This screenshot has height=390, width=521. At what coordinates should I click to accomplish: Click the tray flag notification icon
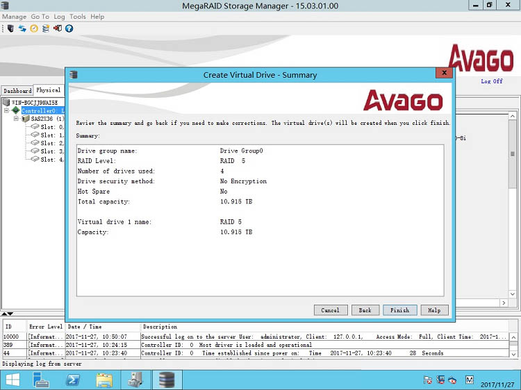428,380
